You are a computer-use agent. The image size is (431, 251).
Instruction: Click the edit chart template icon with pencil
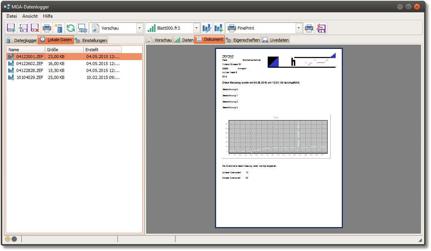click(x=207, y=28)
